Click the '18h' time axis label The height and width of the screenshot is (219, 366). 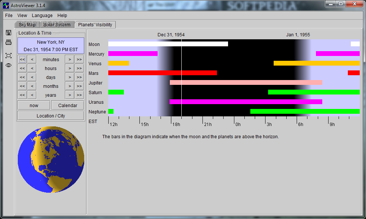pos(176,124)
